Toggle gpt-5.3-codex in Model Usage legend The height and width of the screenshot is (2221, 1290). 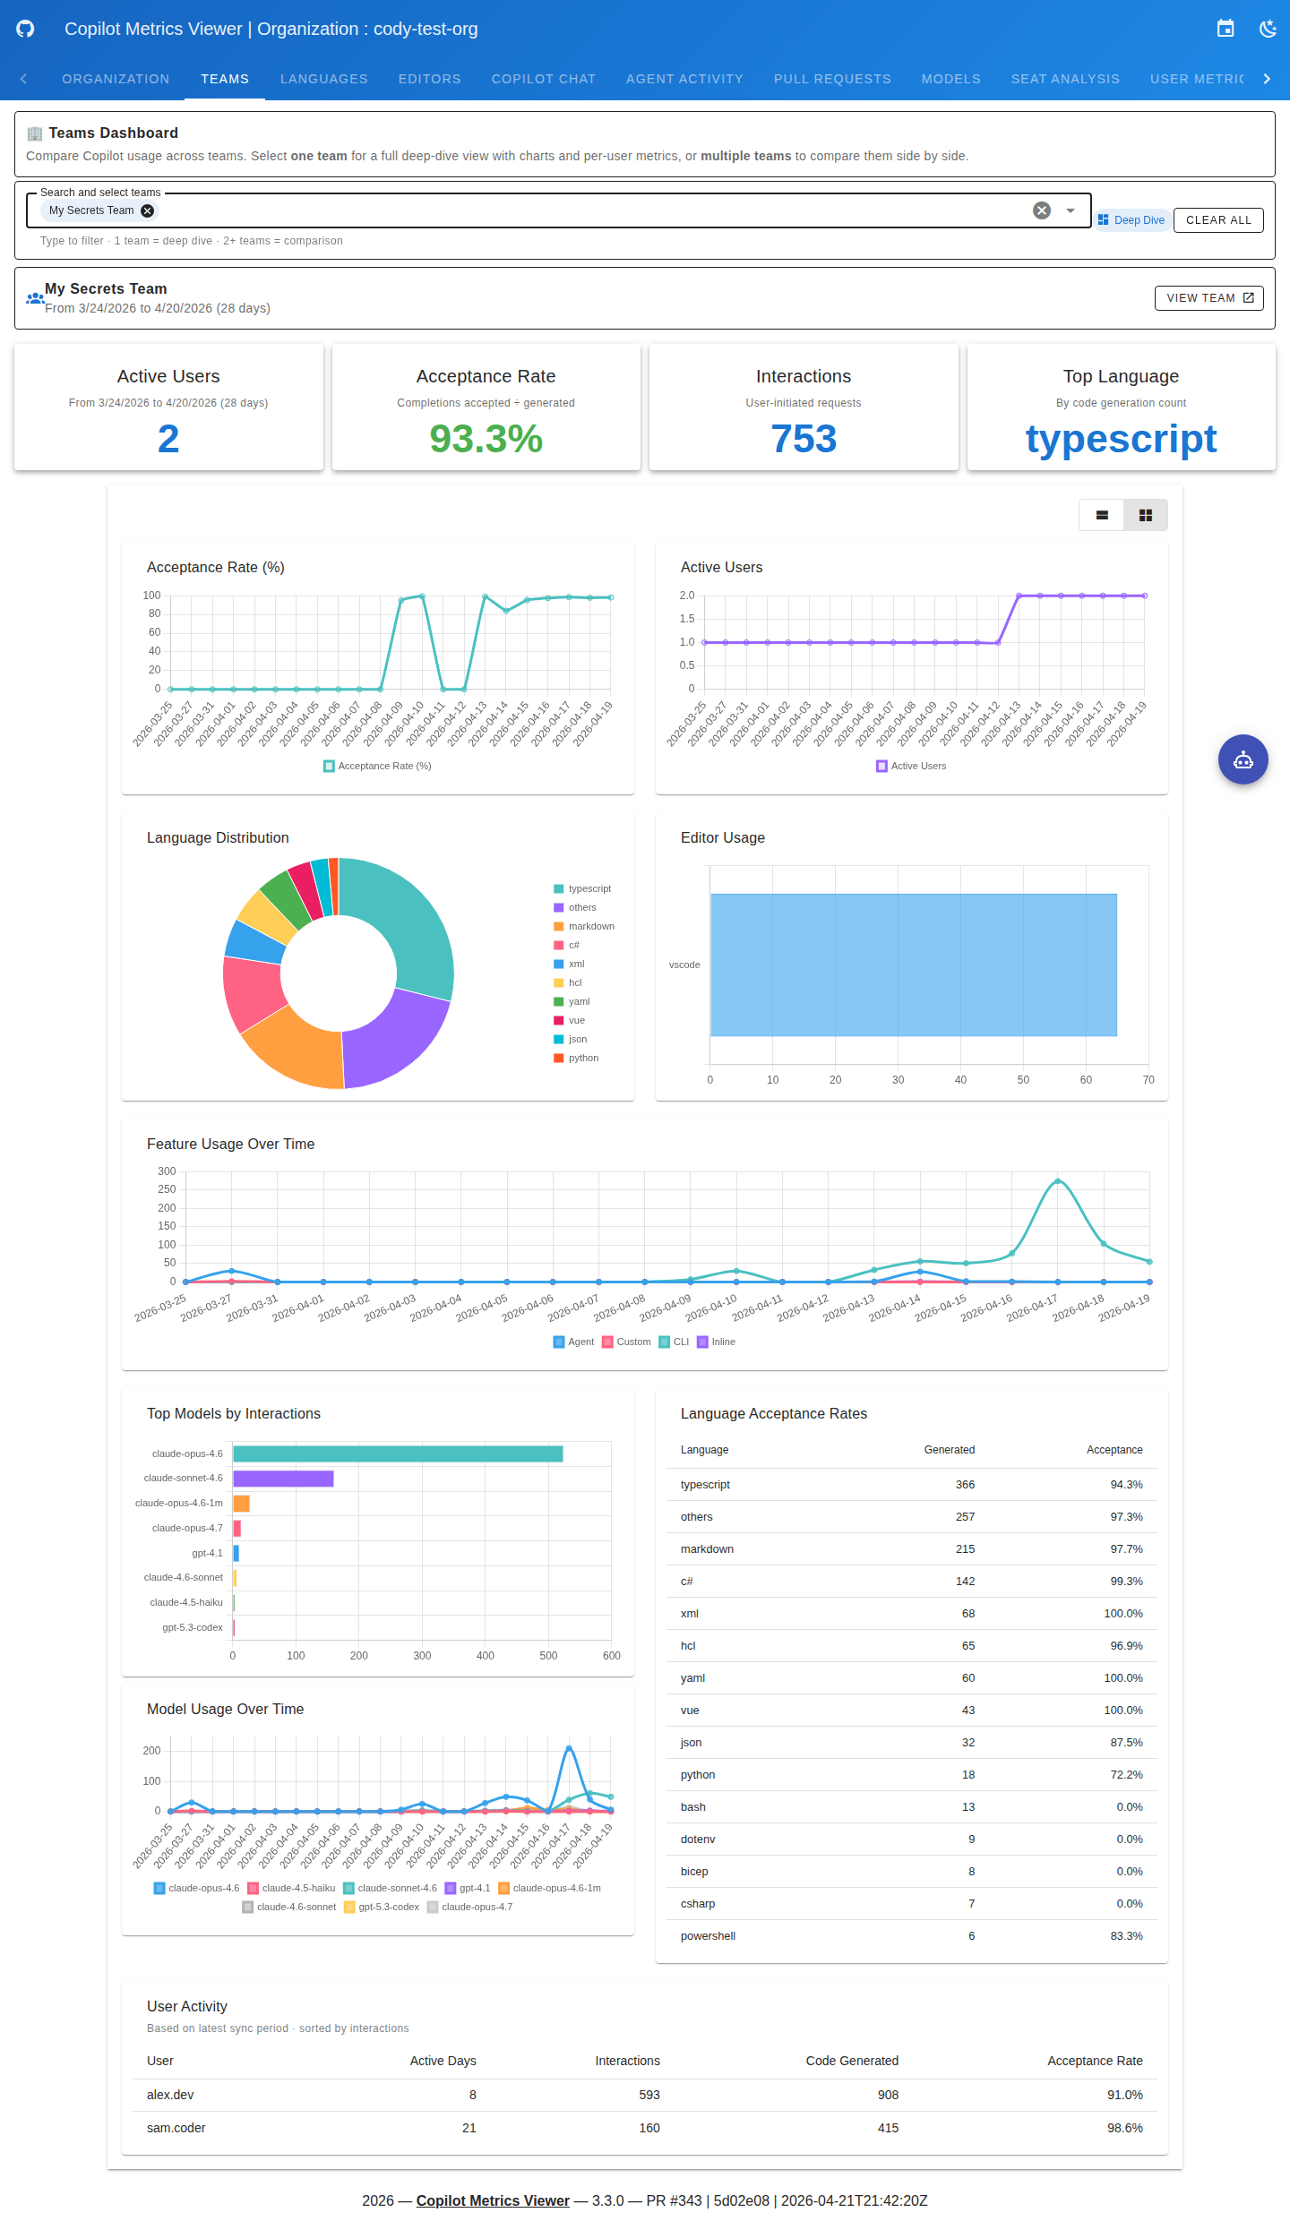click(382, 1907)
